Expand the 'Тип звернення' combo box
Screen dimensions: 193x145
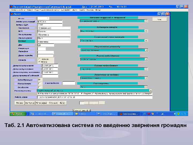pos(146,87)
